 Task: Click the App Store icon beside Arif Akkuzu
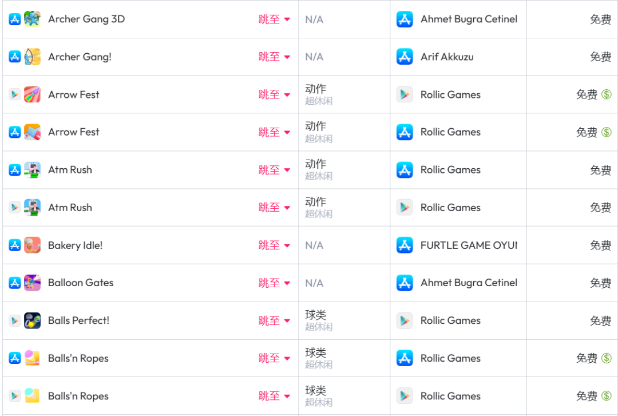[x=405, y=57]
